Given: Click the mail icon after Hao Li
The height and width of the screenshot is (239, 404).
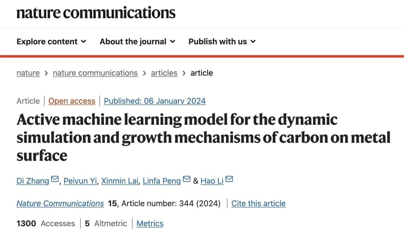Looking at the screenshot, I should click(229, 179).
